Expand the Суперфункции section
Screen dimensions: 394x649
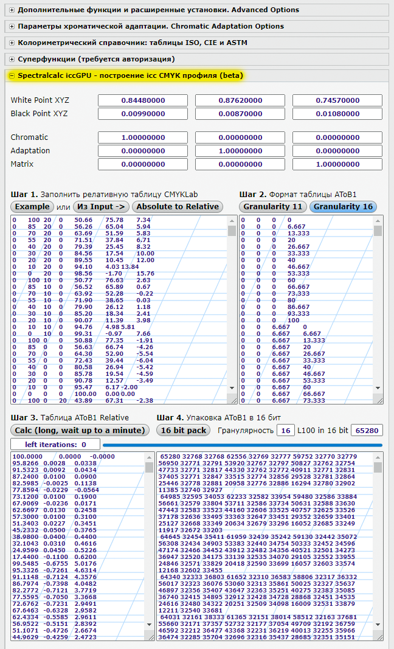[96, 59]
